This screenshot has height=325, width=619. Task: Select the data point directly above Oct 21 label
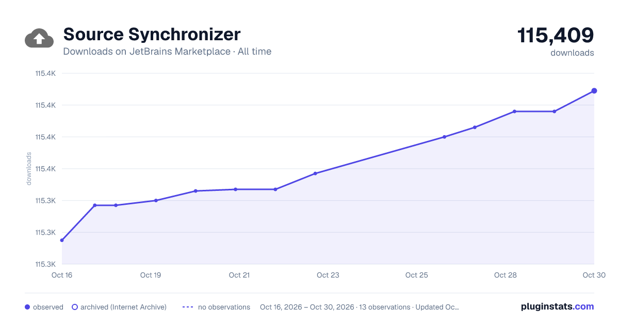[235, 189]
